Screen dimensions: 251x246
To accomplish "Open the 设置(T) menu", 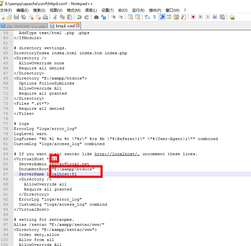I will click(107, 10).
